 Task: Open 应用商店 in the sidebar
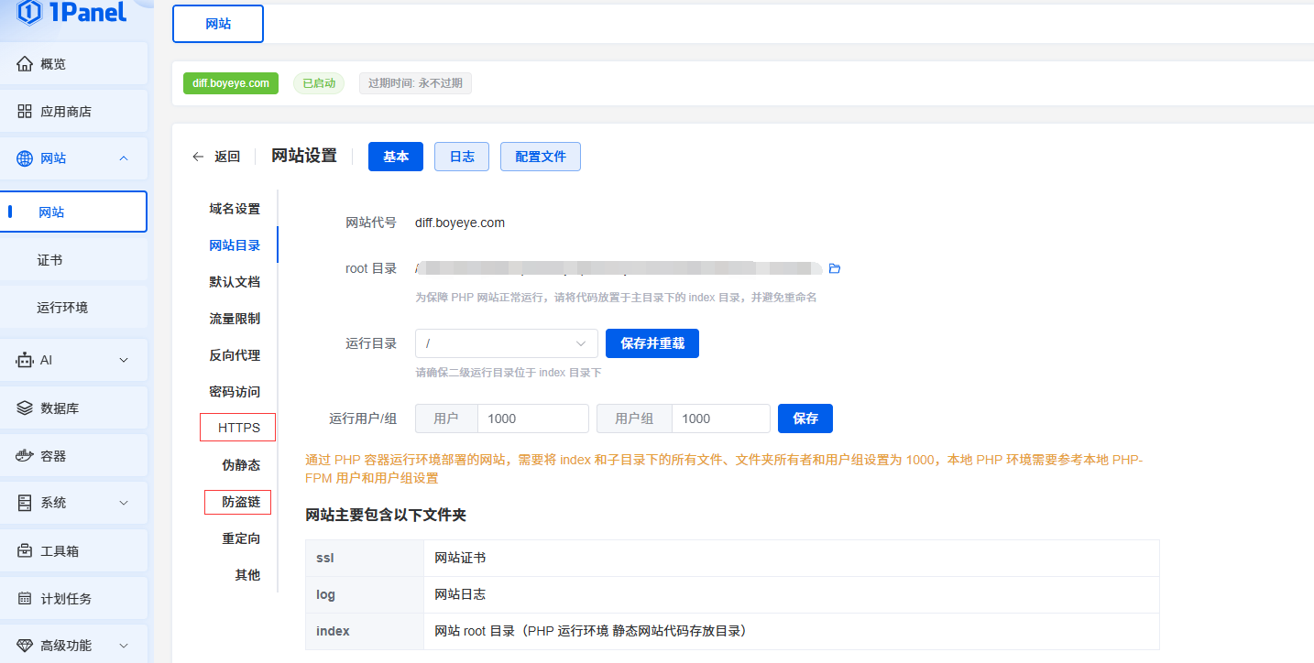click(x=73, y=112)
